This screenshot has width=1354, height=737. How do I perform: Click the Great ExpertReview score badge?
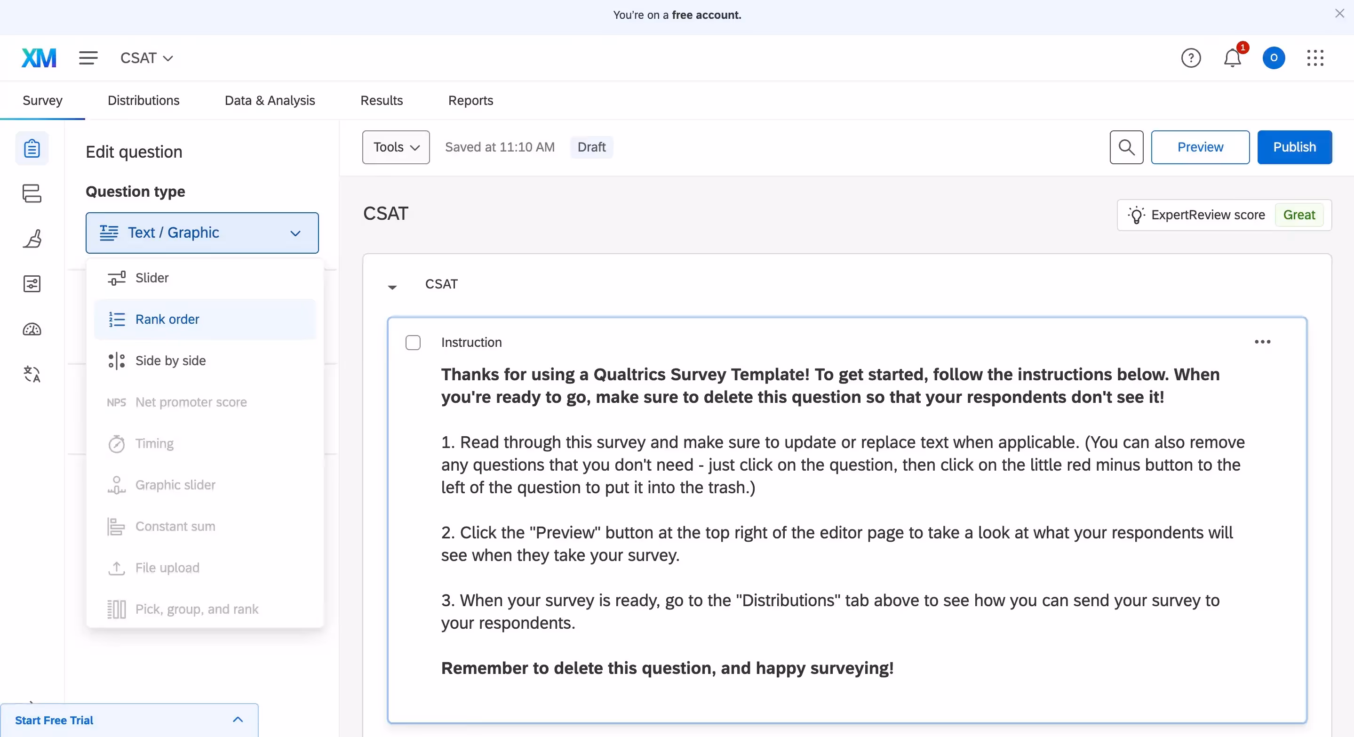point(1299,215)
